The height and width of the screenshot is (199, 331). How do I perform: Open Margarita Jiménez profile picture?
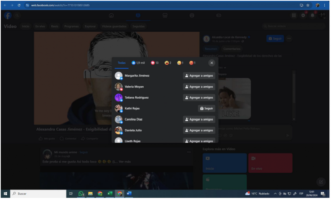(119, 76)
